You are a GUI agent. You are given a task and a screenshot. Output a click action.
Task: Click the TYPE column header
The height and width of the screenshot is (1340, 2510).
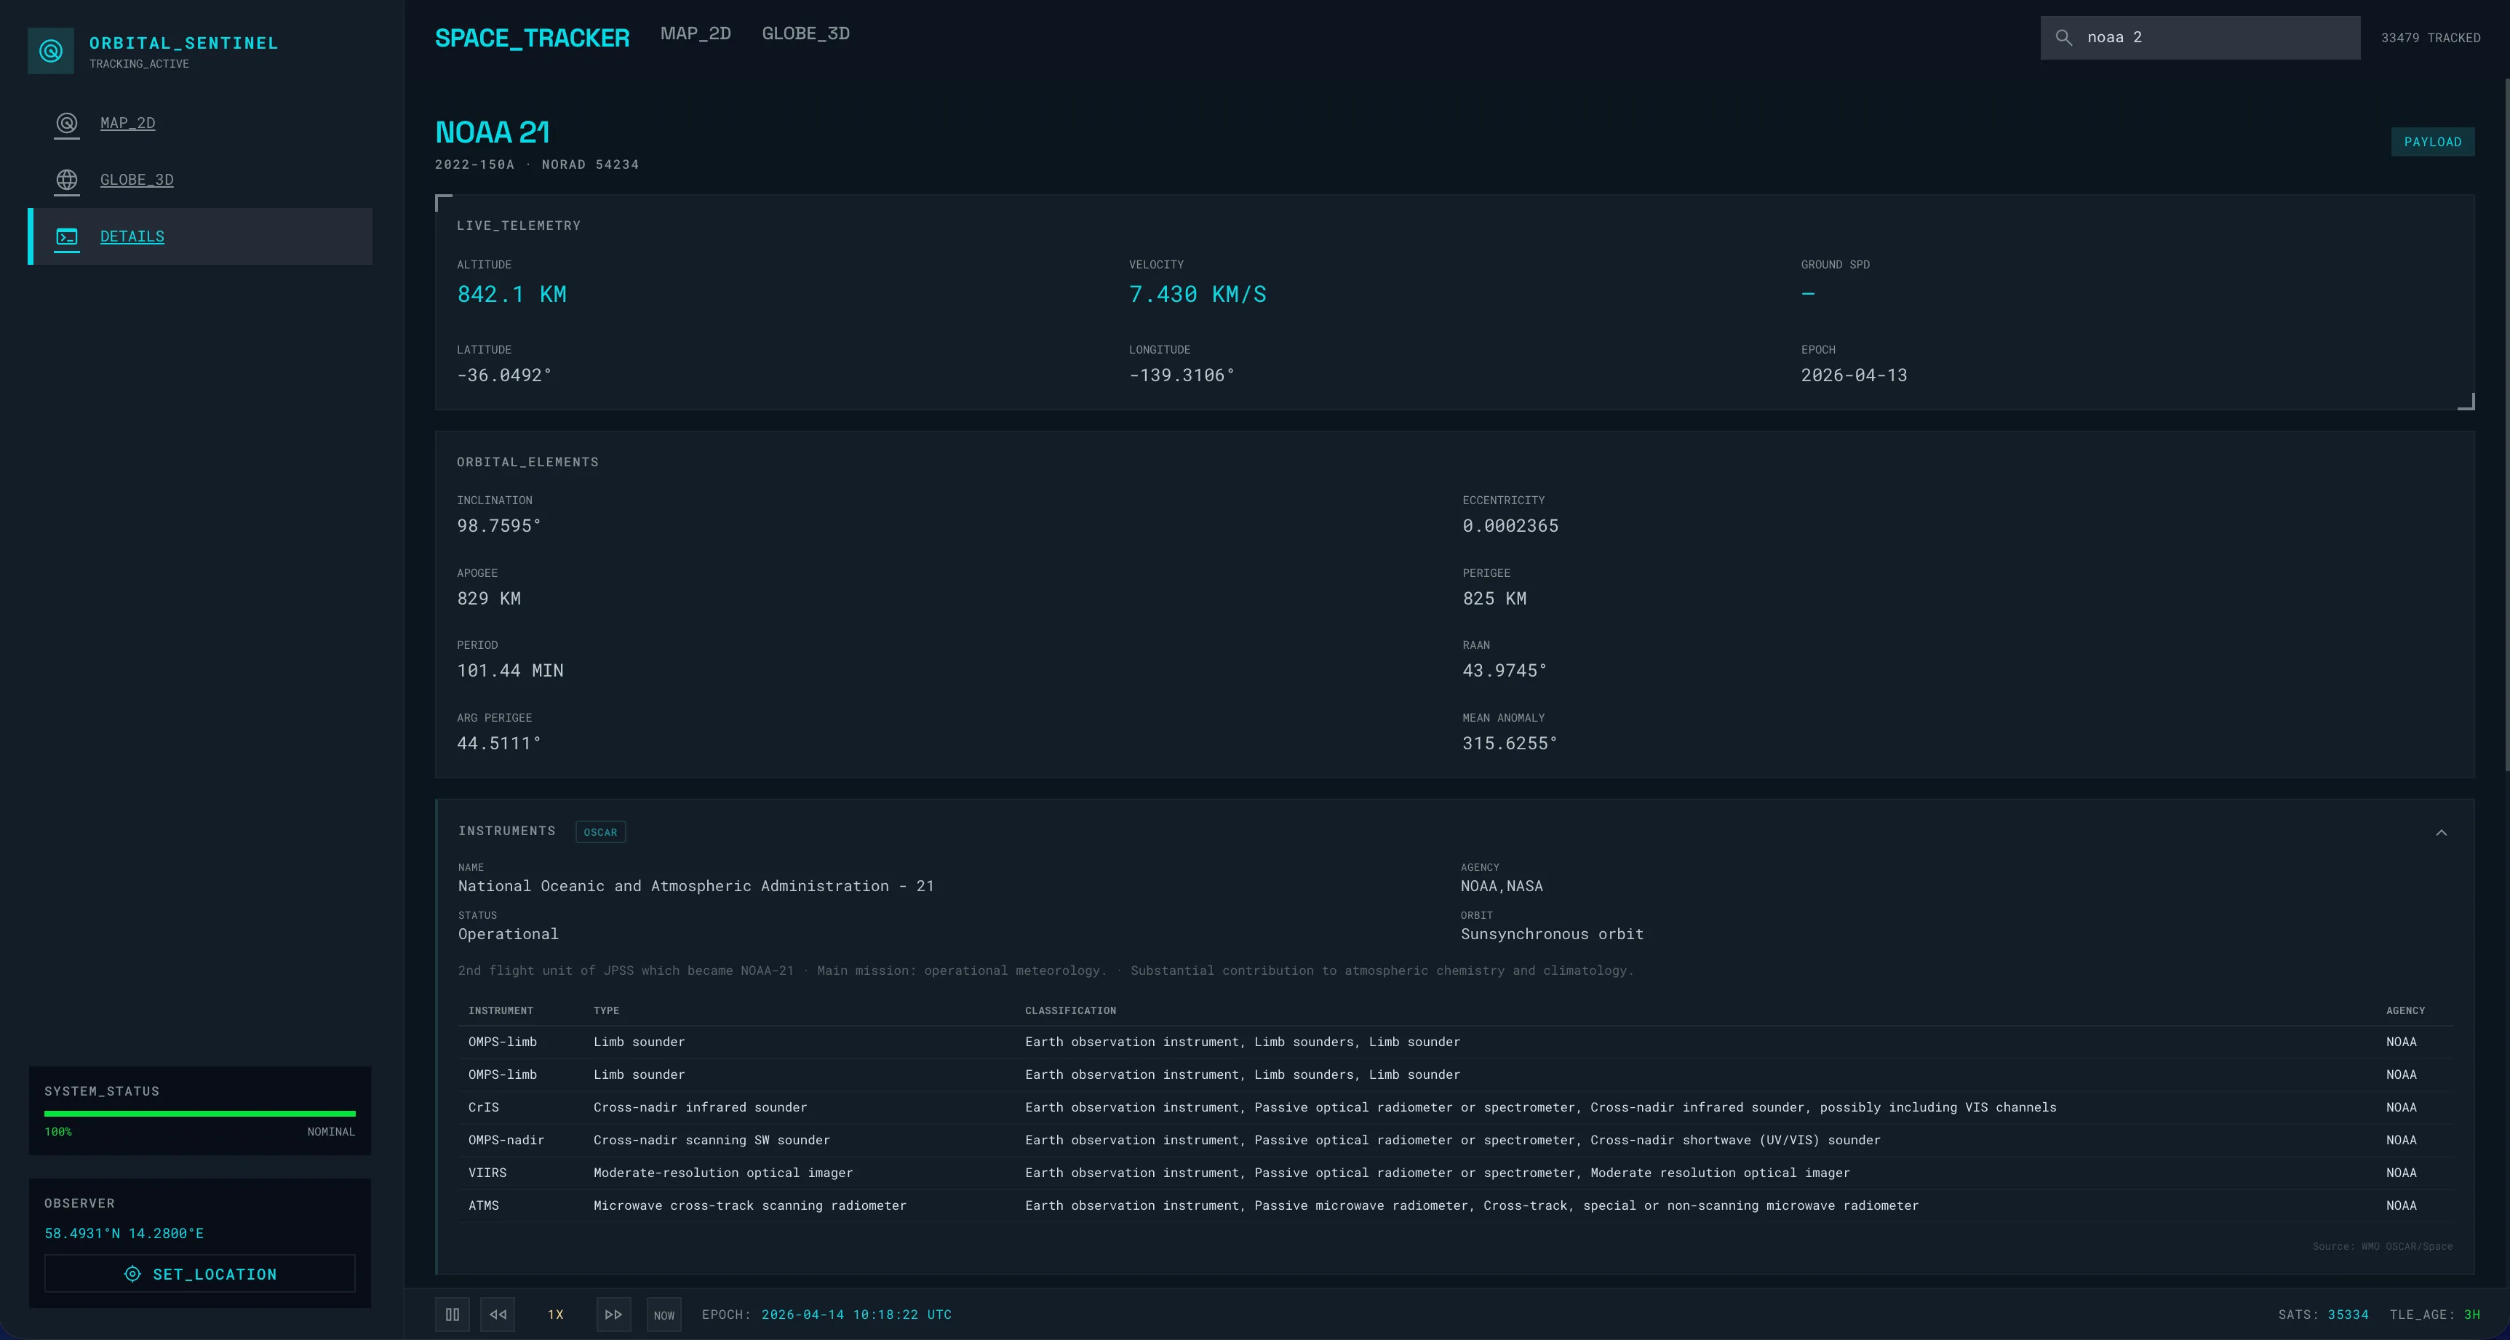click(606, 1010)
